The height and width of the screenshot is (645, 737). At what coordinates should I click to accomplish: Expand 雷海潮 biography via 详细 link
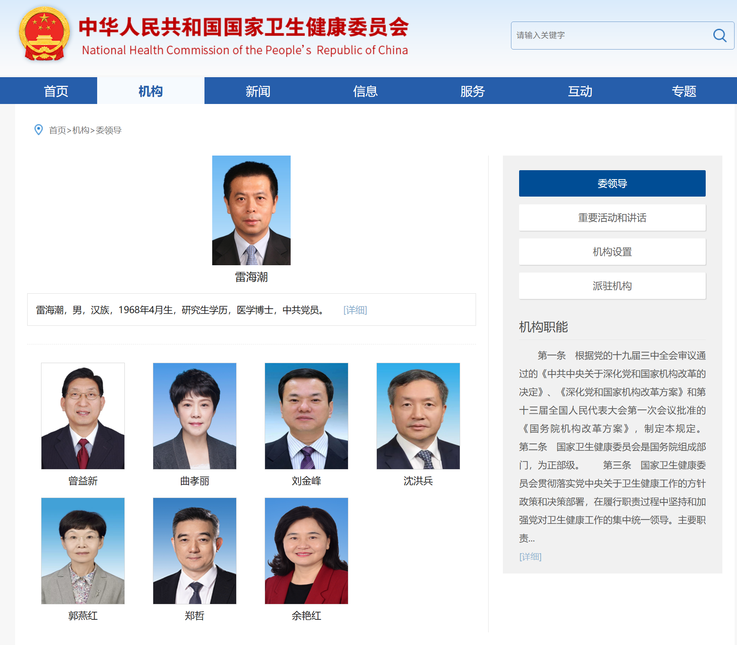pos(355,310)
